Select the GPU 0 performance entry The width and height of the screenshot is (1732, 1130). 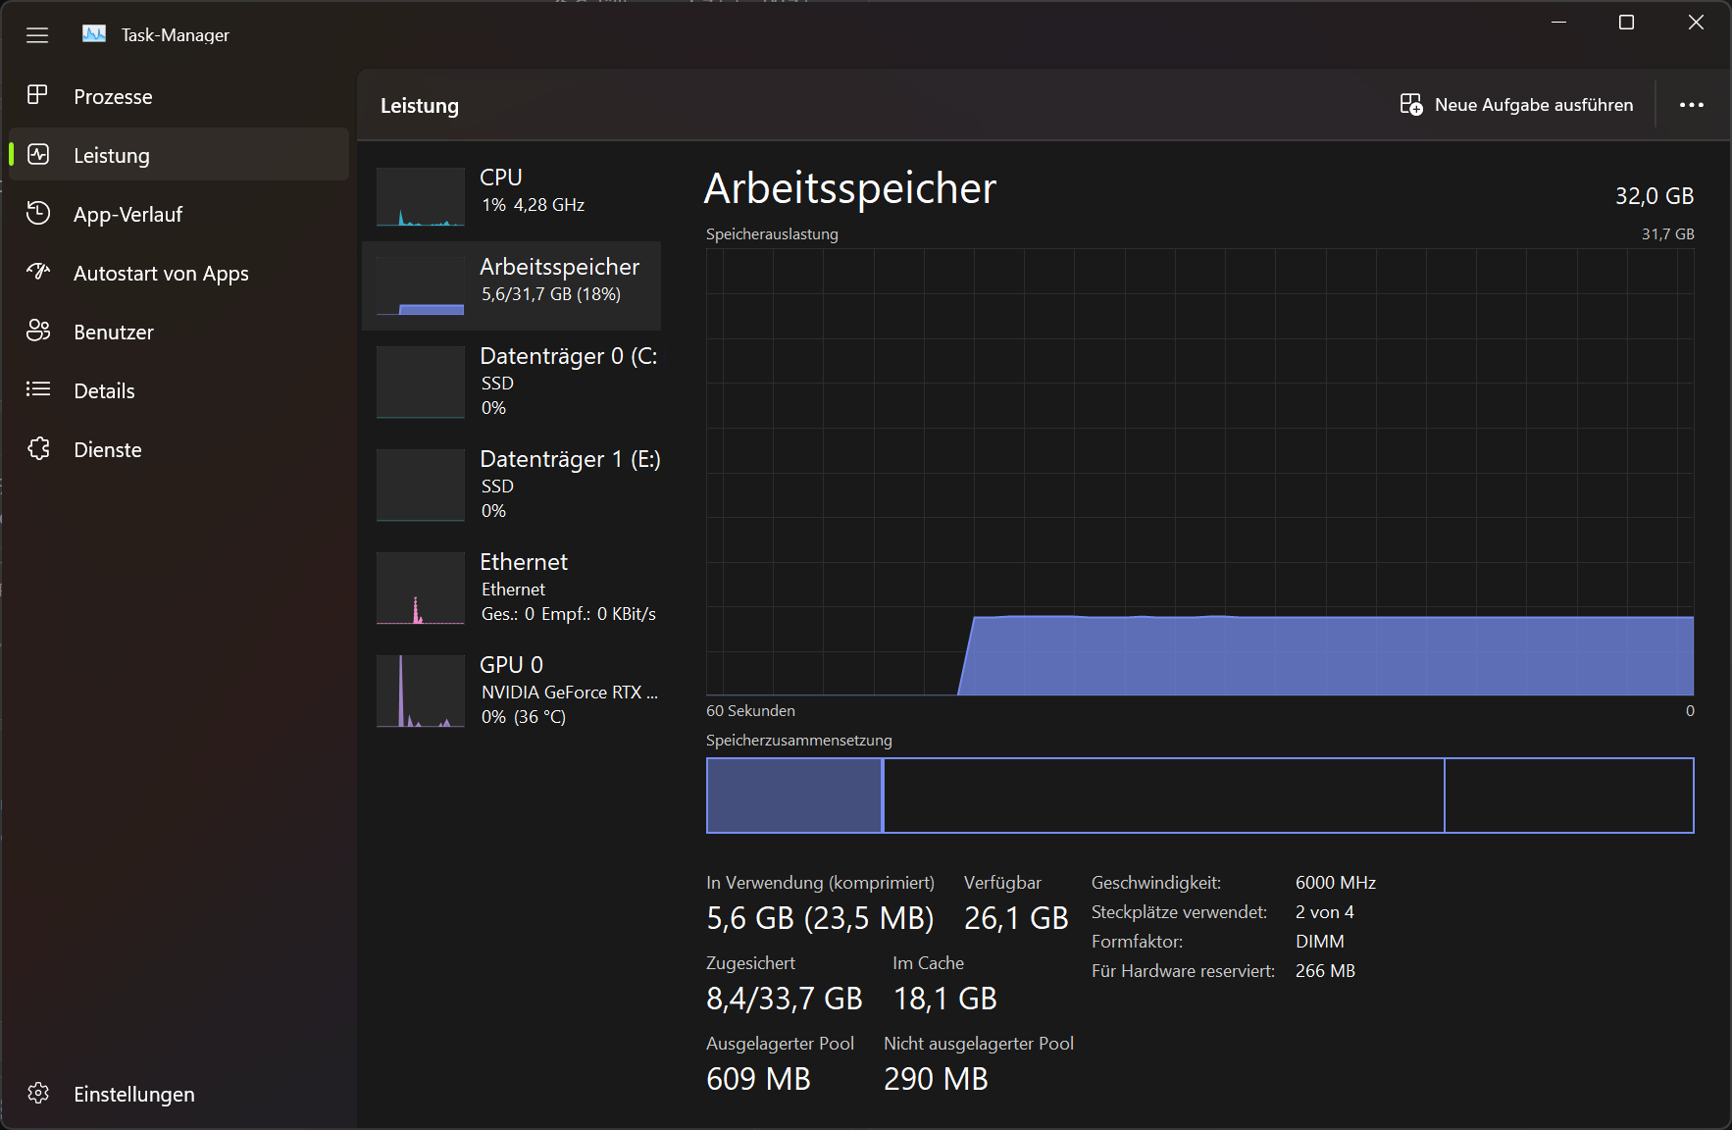point(511,692)
